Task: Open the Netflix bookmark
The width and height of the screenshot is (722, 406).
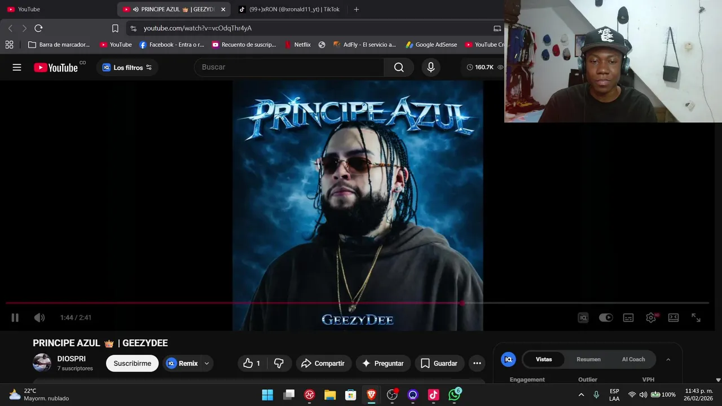Action: [297, 45]
